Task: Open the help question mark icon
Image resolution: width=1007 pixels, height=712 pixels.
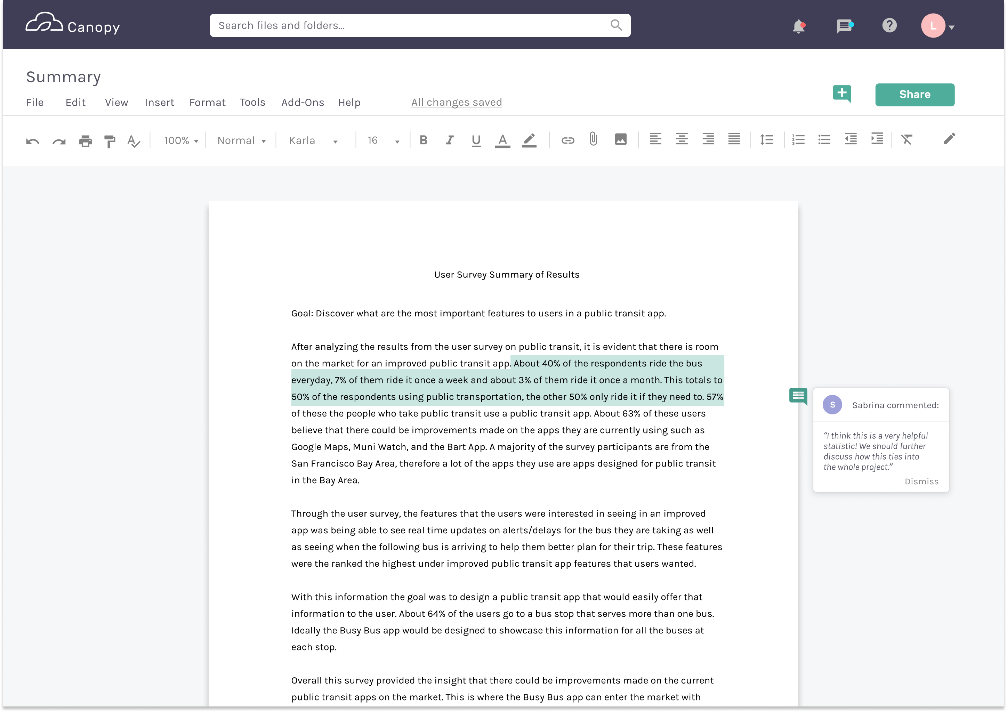Action: (889, 25)
